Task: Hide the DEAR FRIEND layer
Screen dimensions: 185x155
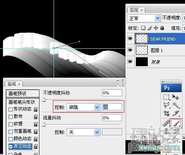Action: coord(130,39)
